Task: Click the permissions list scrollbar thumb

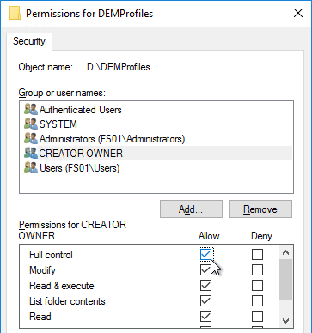Action: pos(285,279)
